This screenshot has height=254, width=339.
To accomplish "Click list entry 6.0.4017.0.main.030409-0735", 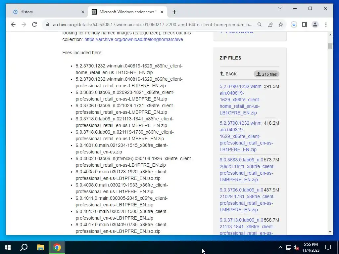I will [x=122, y=228].
